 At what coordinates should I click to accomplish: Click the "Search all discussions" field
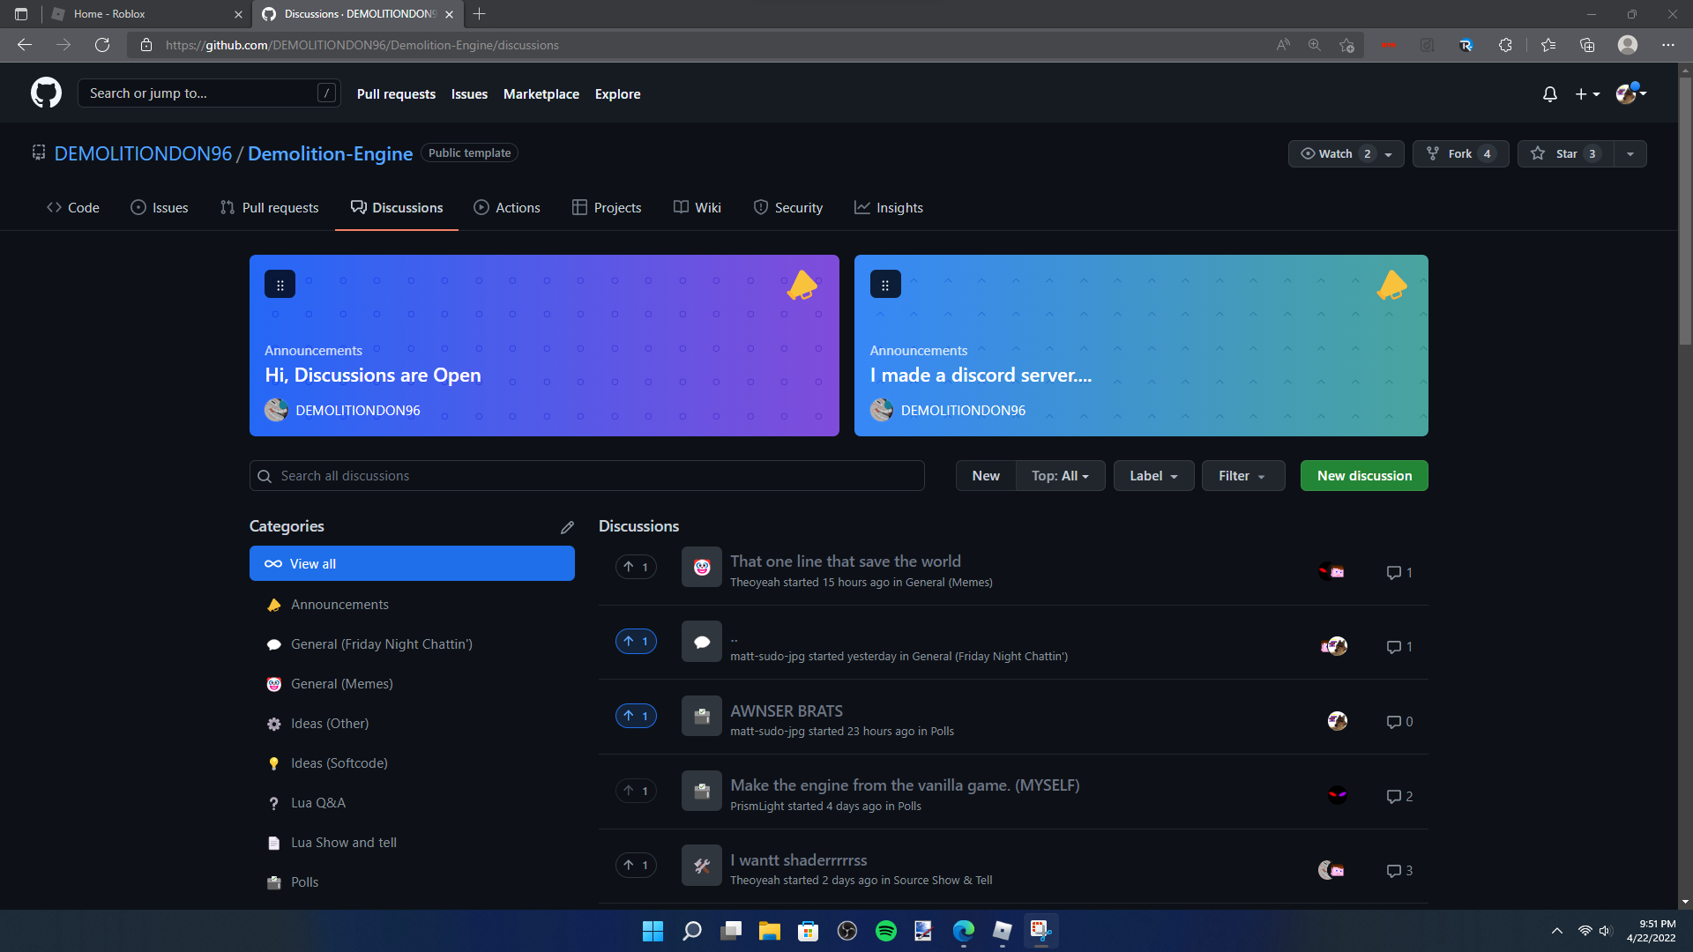point(587,476)
